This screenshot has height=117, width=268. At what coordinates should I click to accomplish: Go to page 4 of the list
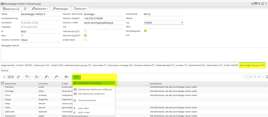(x=259, y=77)
